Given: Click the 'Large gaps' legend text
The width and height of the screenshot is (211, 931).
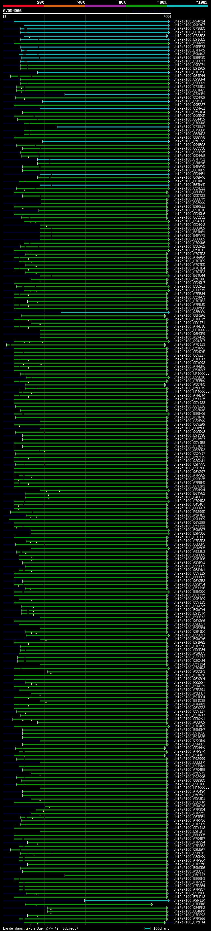Looking at the screenshot, I should tap(14, 928).
